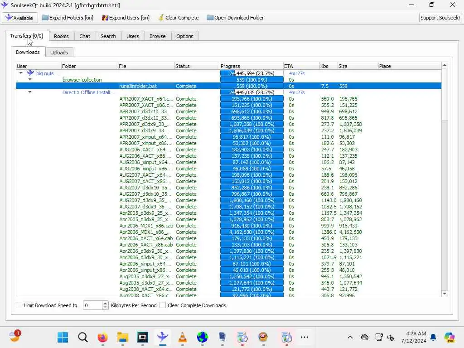Open the film-strip video app in taskbar
464x348 pixels.
142,337
